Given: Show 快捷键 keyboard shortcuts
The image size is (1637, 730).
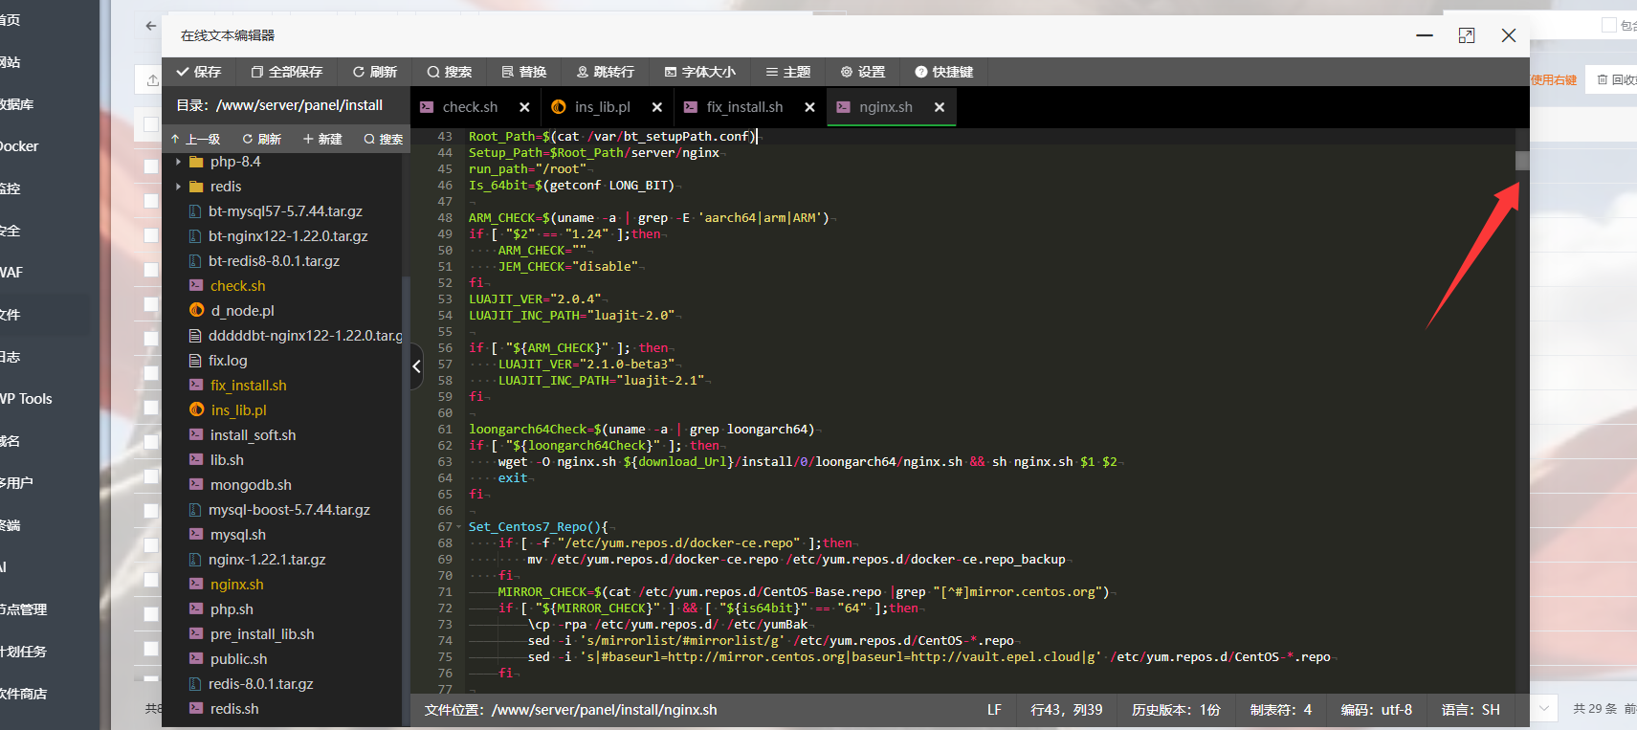Looking at the screenshot, I should click(943, 72).
